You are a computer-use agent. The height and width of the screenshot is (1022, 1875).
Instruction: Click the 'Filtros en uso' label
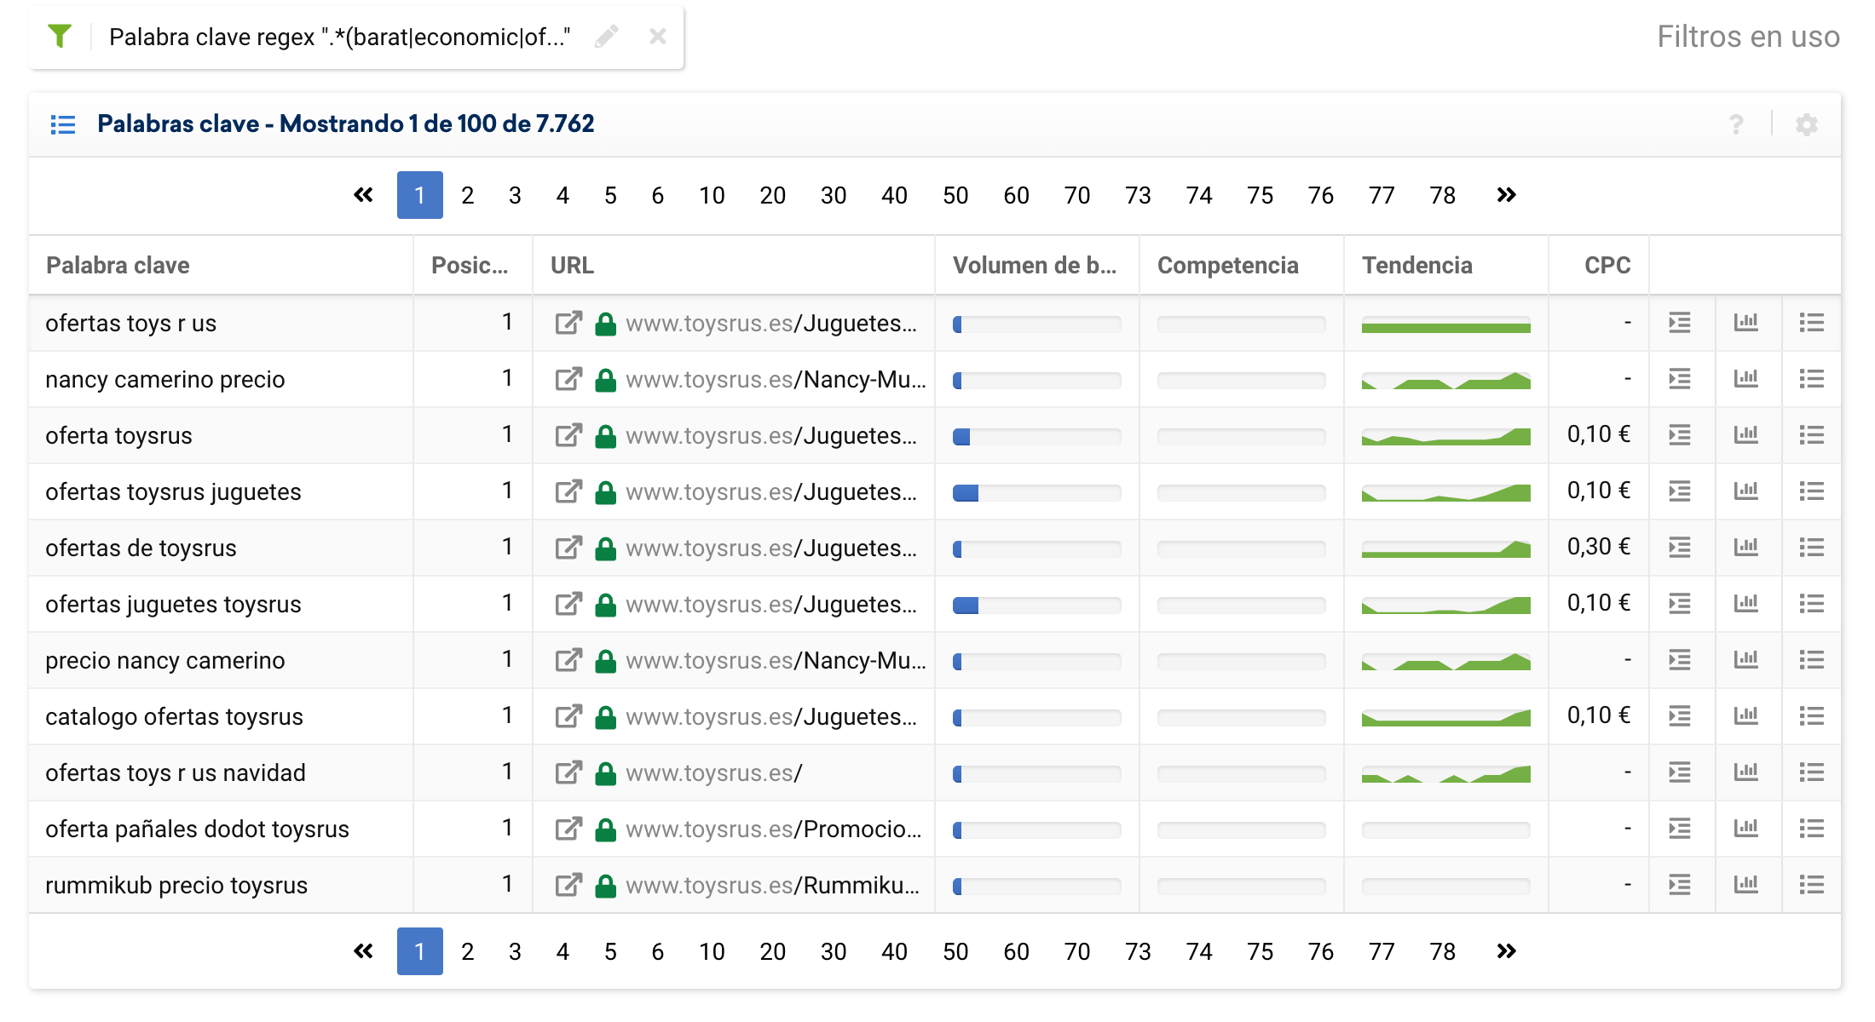[1748, 37]
